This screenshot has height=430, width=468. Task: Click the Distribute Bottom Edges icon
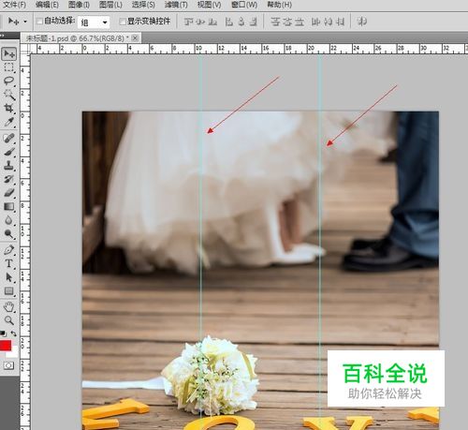(x=300, y=22)
